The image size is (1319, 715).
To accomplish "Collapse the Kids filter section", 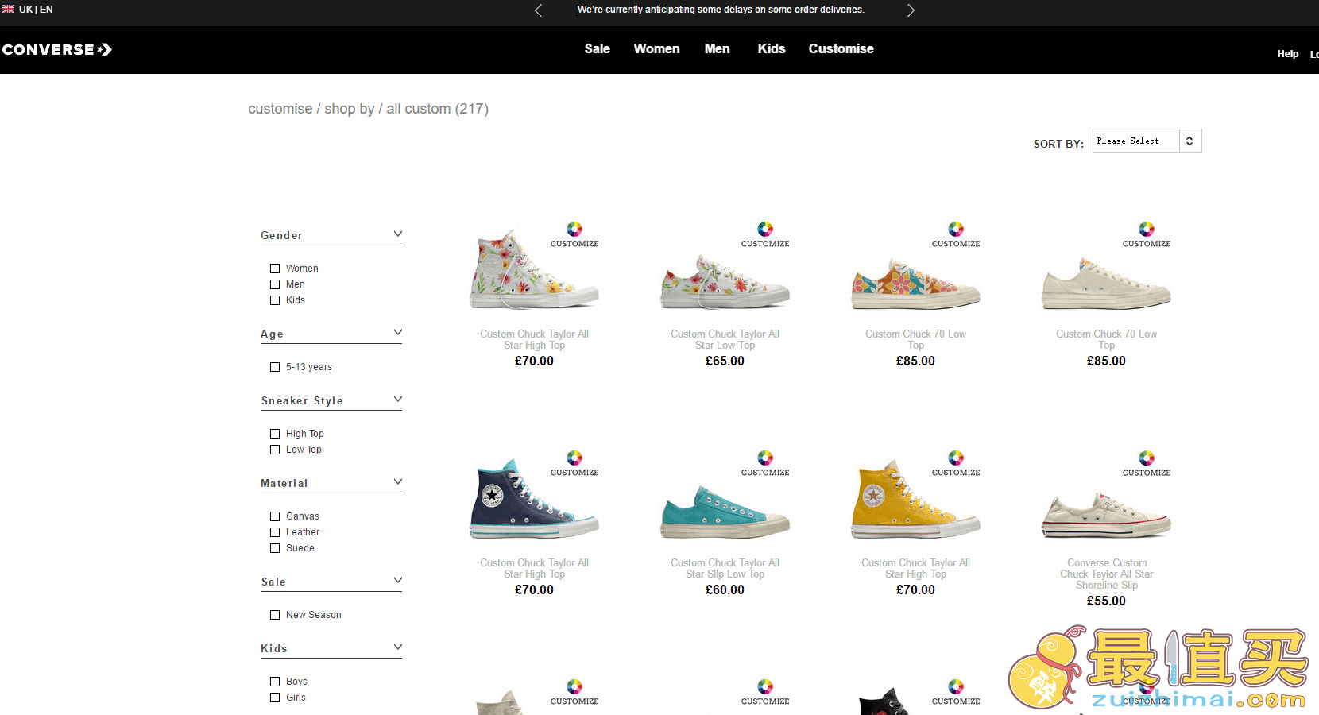I will (x=398, y=647).
